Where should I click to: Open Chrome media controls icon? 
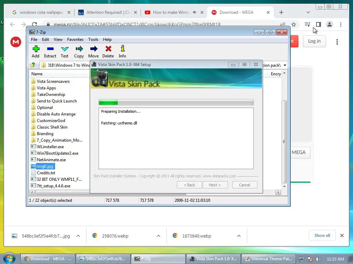(x=307, y=24)
